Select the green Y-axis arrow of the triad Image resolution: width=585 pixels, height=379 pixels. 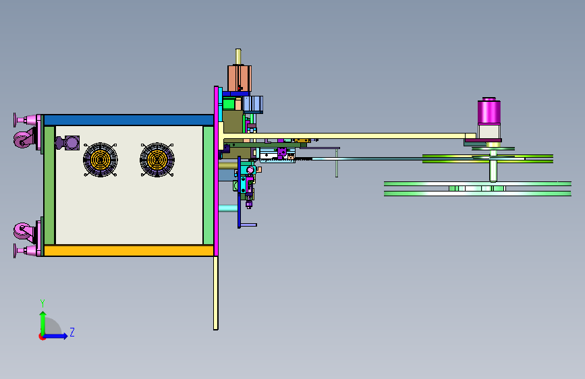(x=43, y=322)
